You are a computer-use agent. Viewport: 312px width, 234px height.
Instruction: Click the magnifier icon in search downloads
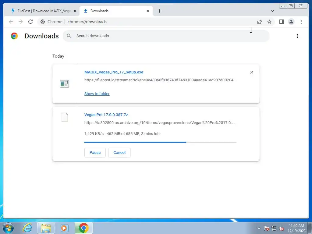[69, 36]
